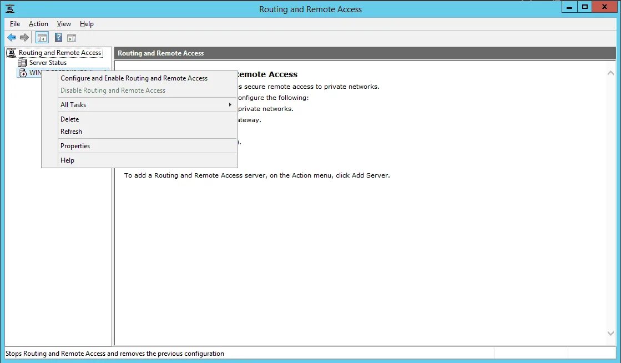Screen dimensions: 621x363
Task: Click the Back arrow toolbar icon
Action: tap(12, 38)
